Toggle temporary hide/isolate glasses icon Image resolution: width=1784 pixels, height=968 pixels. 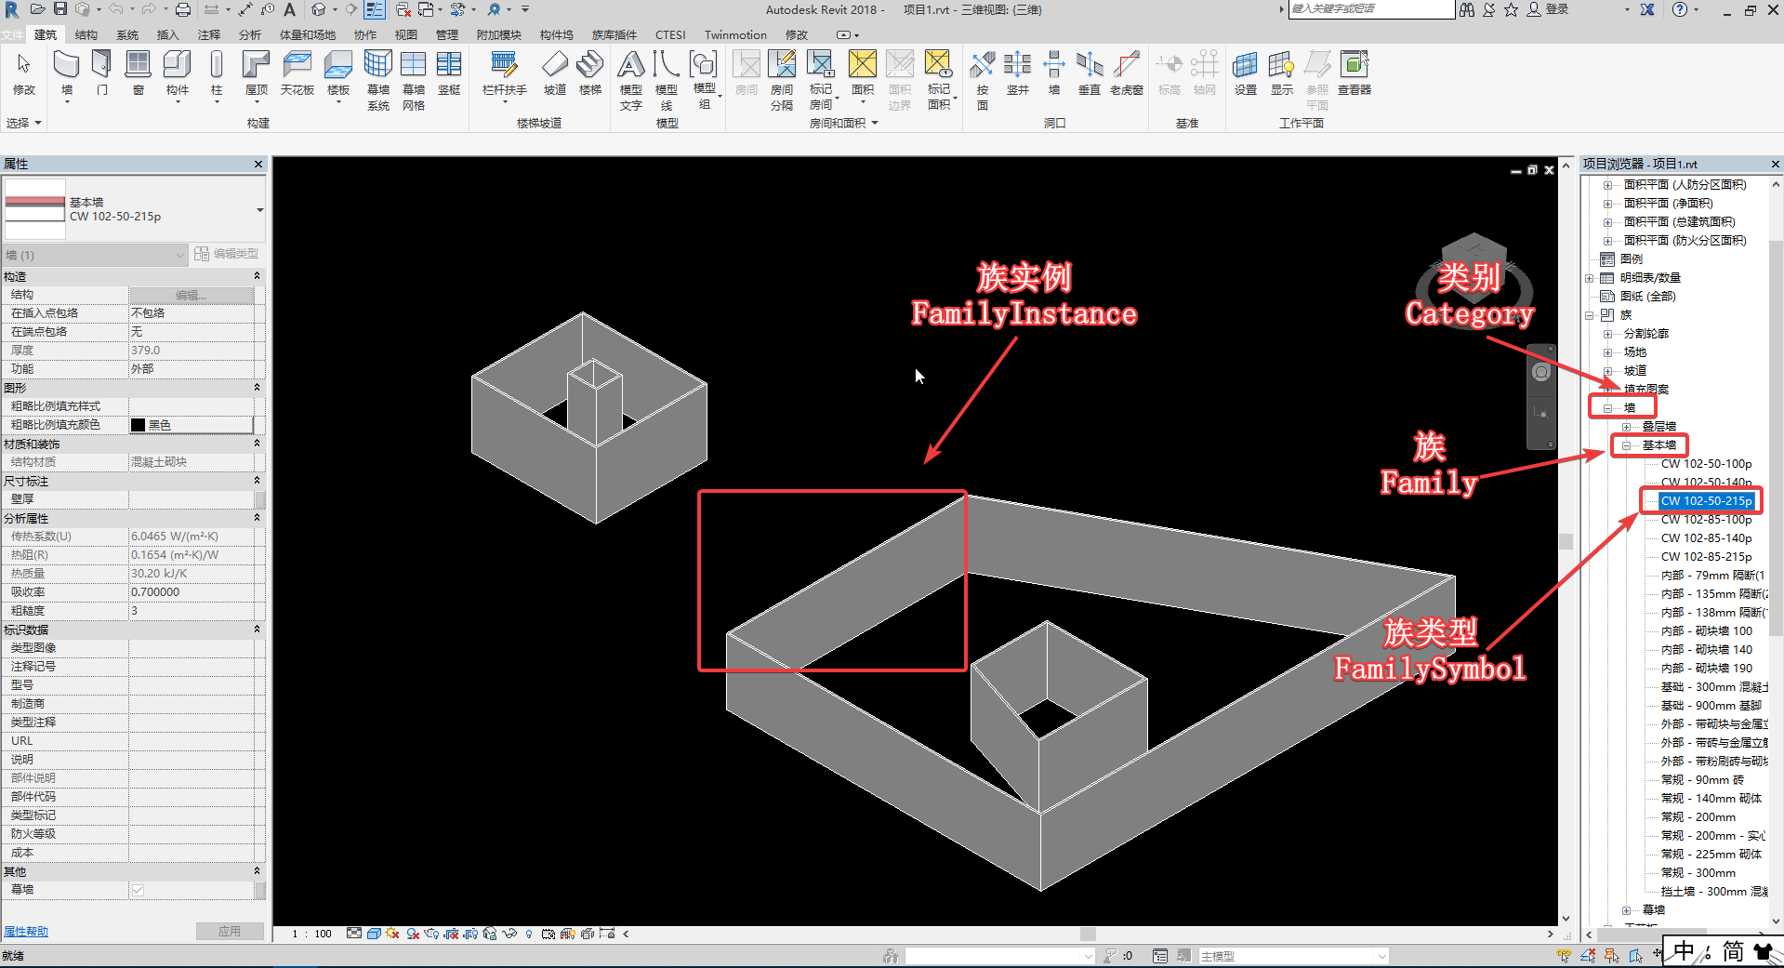(x=509, y=934)
